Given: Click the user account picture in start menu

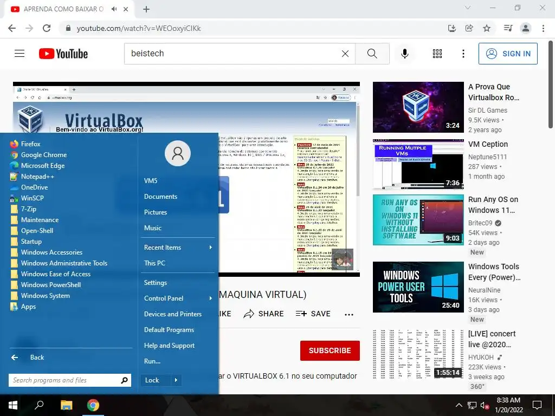Looking at the screenshot, I should pos(178,153).
